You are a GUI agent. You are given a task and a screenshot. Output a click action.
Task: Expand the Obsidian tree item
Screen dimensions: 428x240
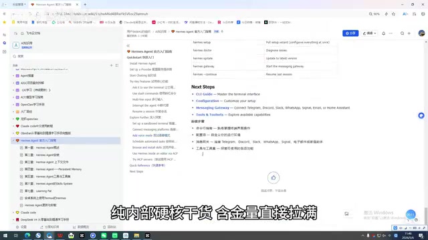click(x=13, y=133)
